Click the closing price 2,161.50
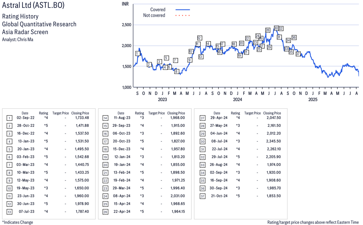 274,126
